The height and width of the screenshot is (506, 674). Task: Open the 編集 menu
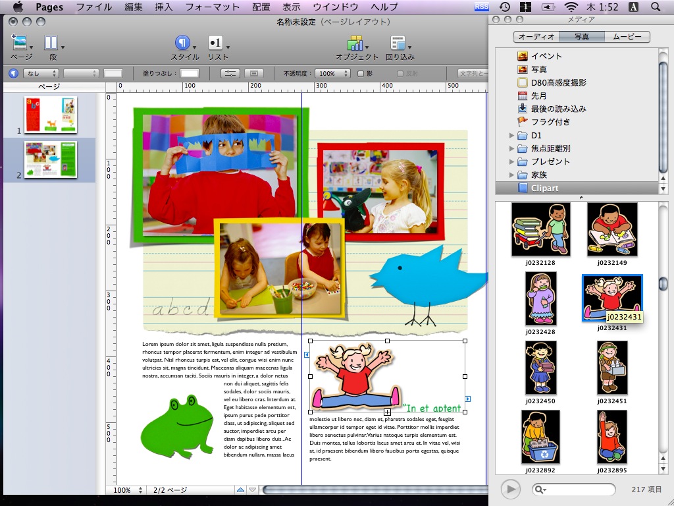tap(133, 7)
